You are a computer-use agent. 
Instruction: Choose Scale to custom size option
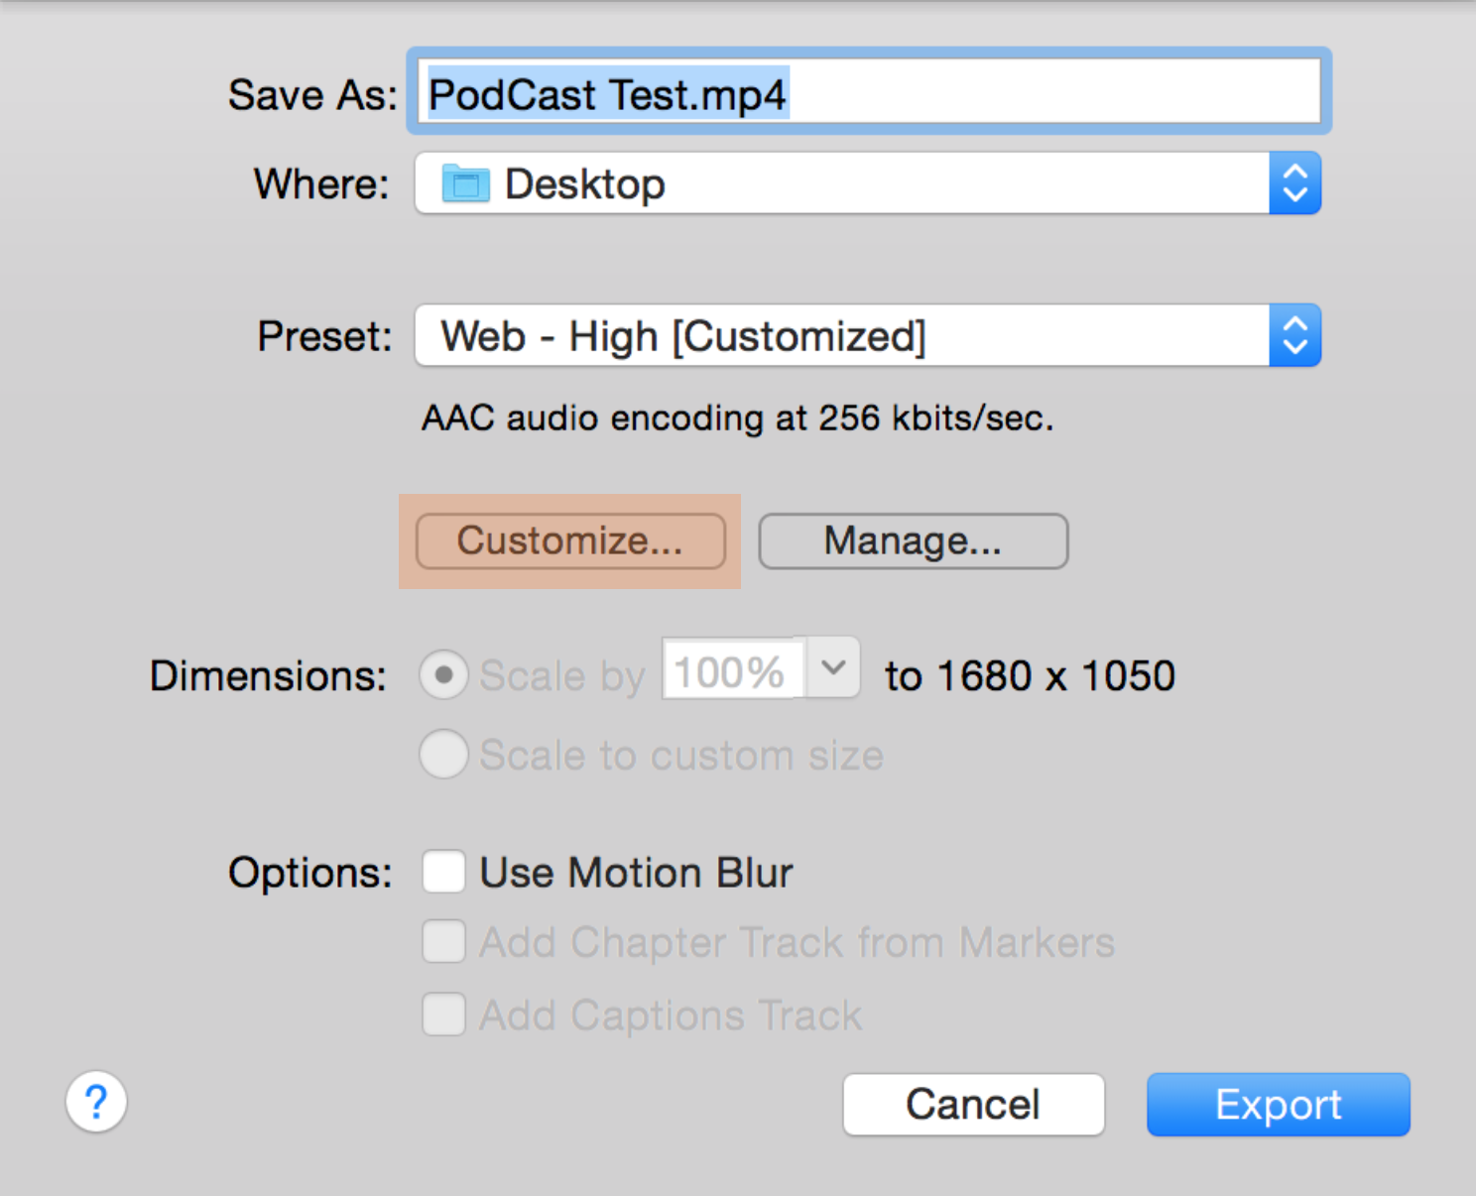point(443,755)
